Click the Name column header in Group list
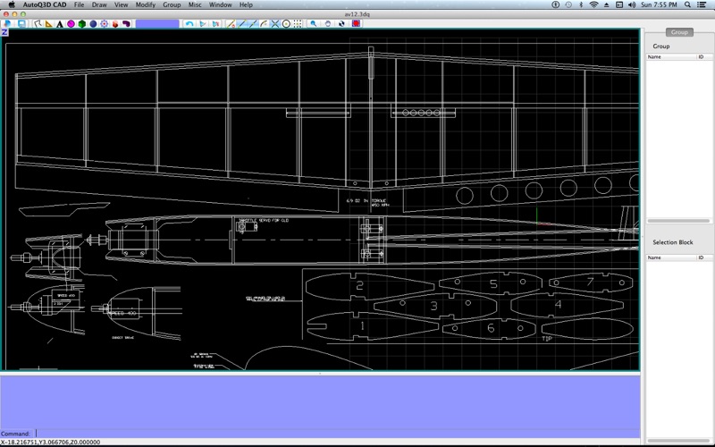715x447 pixels. click(670, 56)
